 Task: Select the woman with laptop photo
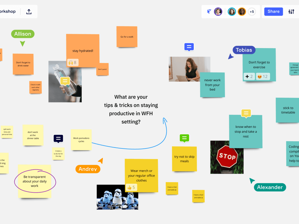[185, 69]
